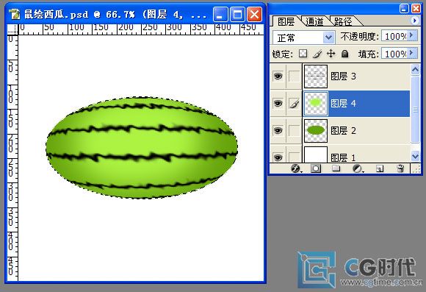Switch to 通道 channels tab
This screenshot has height=292, width=426.
314,21
